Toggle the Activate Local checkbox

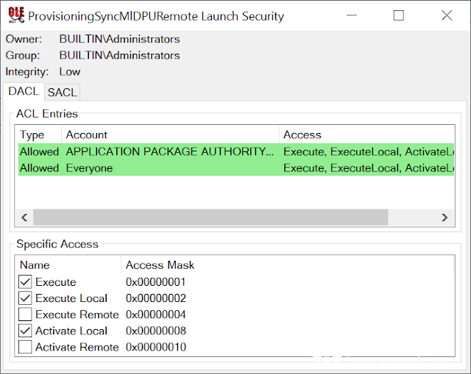[26, 331]
